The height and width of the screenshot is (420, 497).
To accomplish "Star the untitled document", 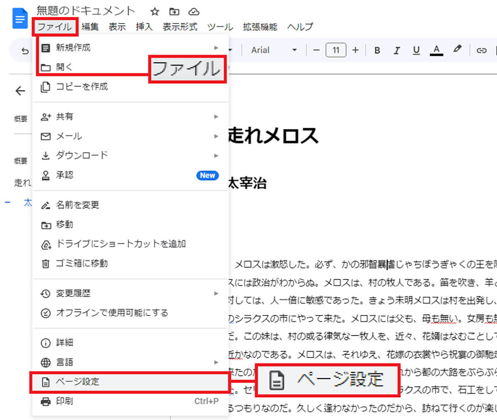I will click(154, 11).
